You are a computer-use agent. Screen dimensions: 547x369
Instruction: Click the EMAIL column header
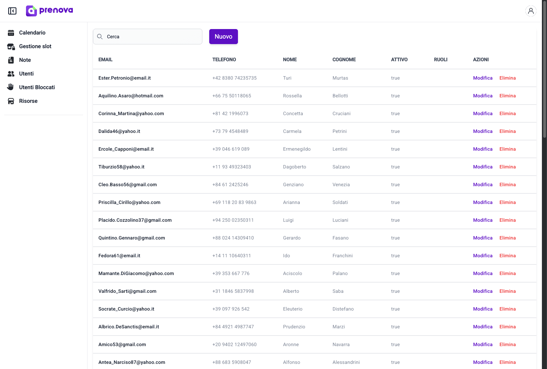click(x=105, y=59)
